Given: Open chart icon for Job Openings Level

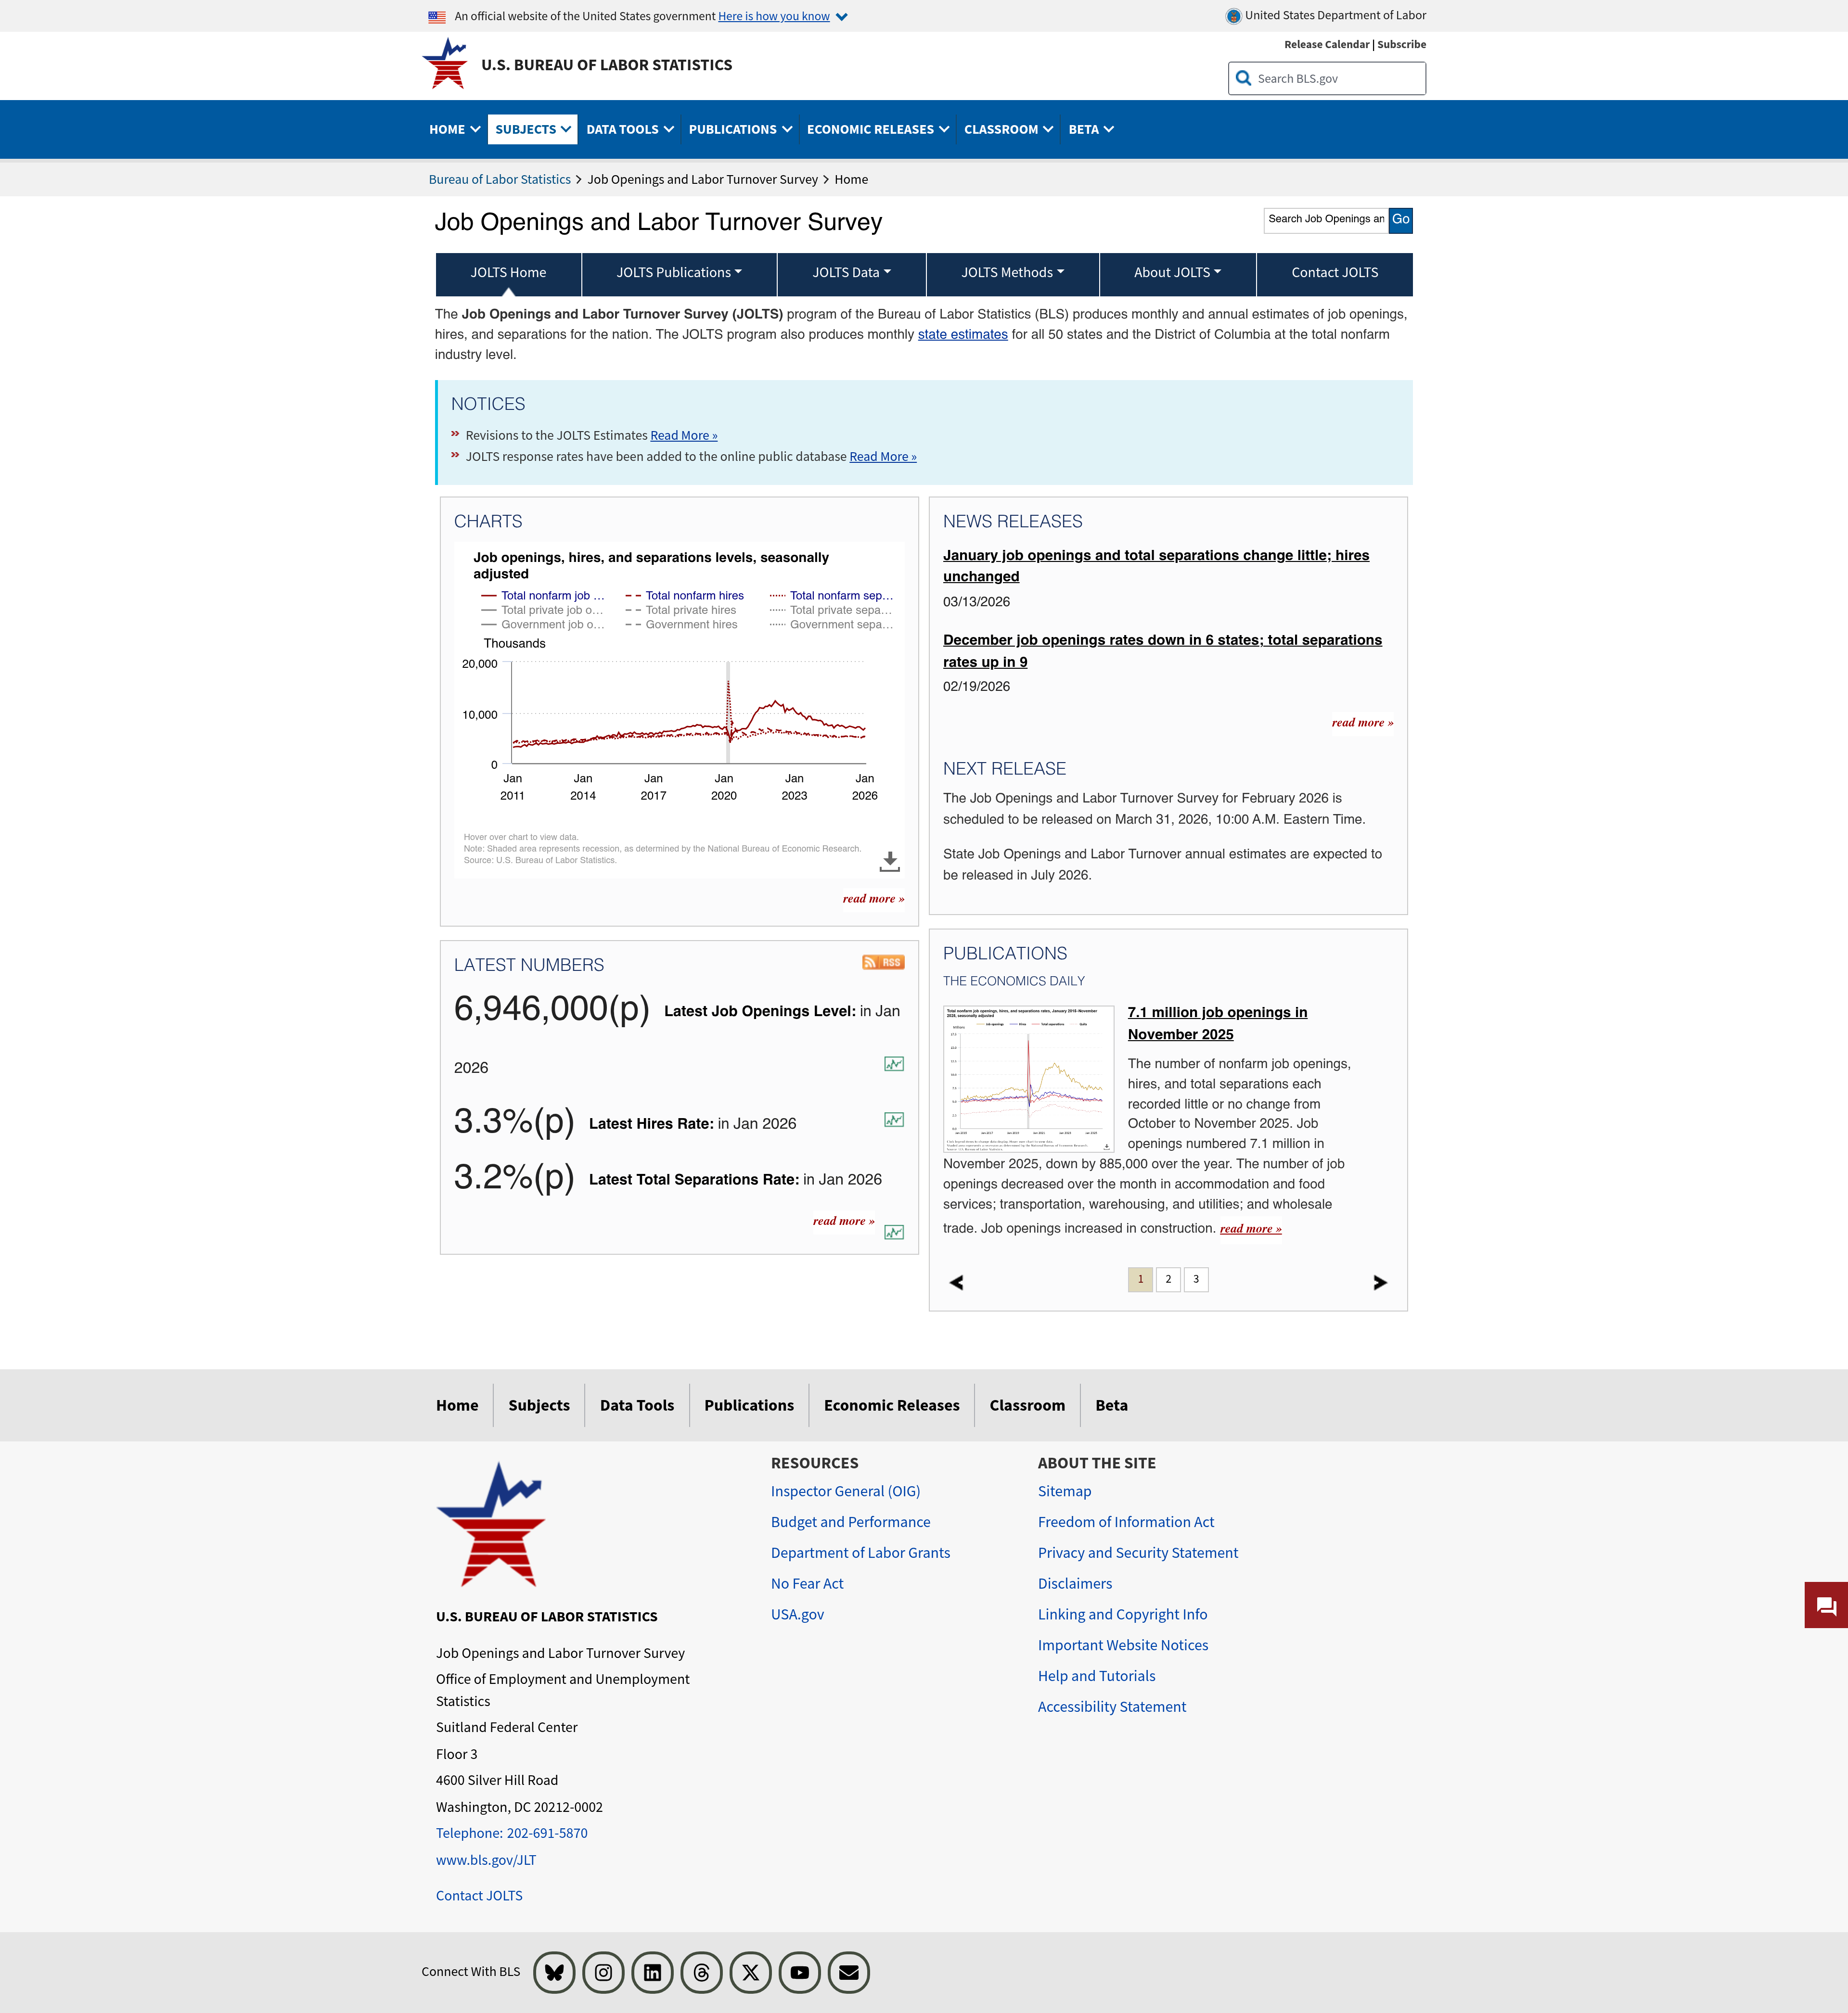Looking at the screenshot, I should (x=894, y=1064).
